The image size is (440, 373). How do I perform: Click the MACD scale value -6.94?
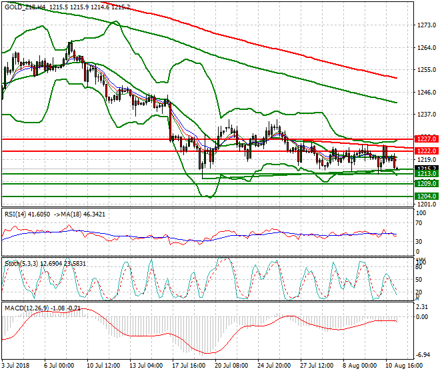coord(422,355)
